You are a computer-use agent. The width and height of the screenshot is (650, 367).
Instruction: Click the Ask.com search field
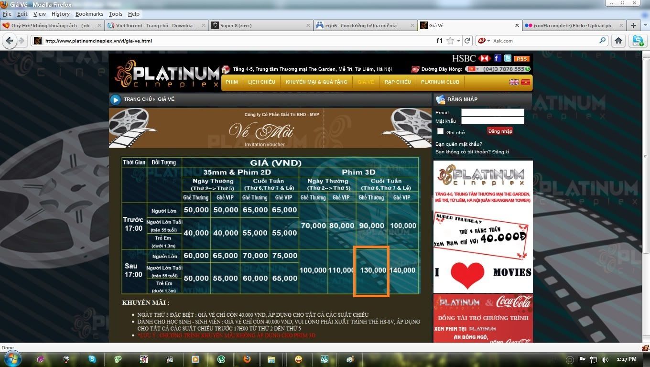click(x=545, y=41)
